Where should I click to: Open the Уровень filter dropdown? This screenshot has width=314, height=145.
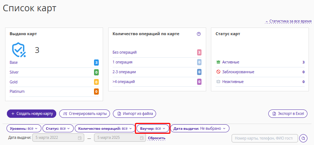[x=24, y=128]
